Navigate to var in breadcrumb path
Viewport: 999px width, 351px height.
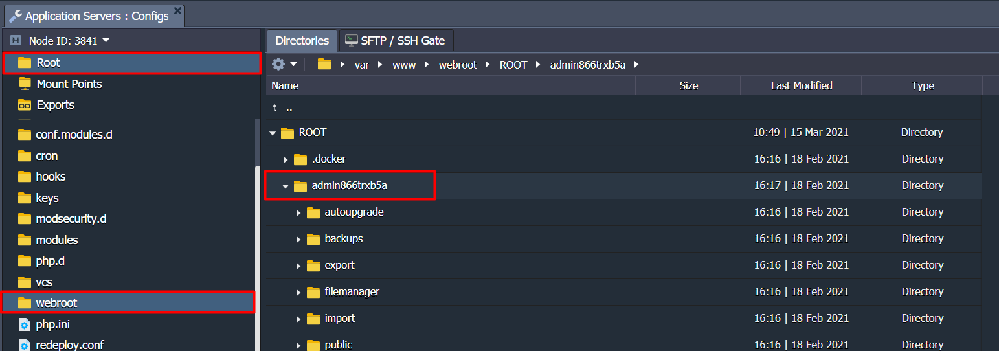[361, 65]
